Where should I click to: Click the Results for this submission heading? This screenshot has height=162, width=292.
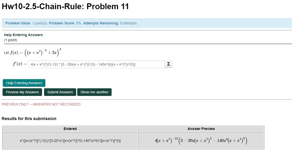[x=29, y=119]
